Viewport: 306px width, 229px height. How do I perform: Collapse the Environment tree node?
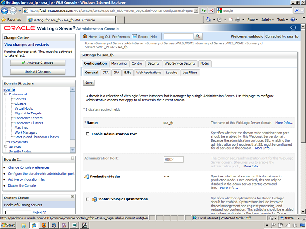pos(6,94)
